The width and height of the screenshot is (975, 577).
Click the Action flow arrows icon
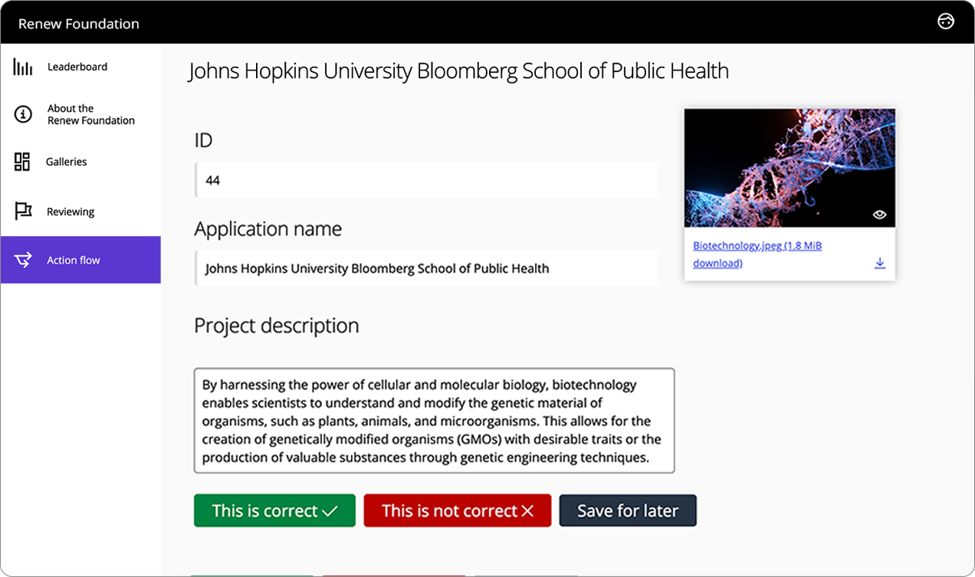(x=23, y=261)
